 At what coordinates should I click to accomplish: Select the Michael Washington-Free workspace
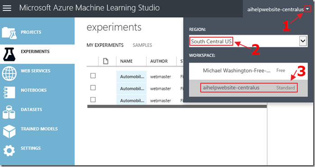[x=248, y=71]
